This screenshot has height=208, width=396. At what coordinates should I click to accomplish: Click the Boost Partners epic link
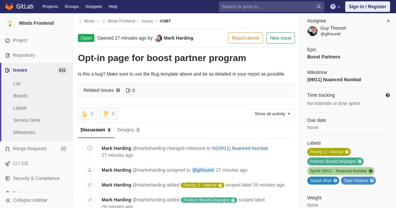click(x=324, y=57)
